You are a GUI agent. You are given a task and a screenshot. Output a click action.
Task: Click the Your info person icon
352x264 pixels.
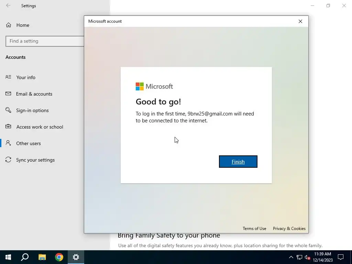pyautogui.click(x=8, y=77)
